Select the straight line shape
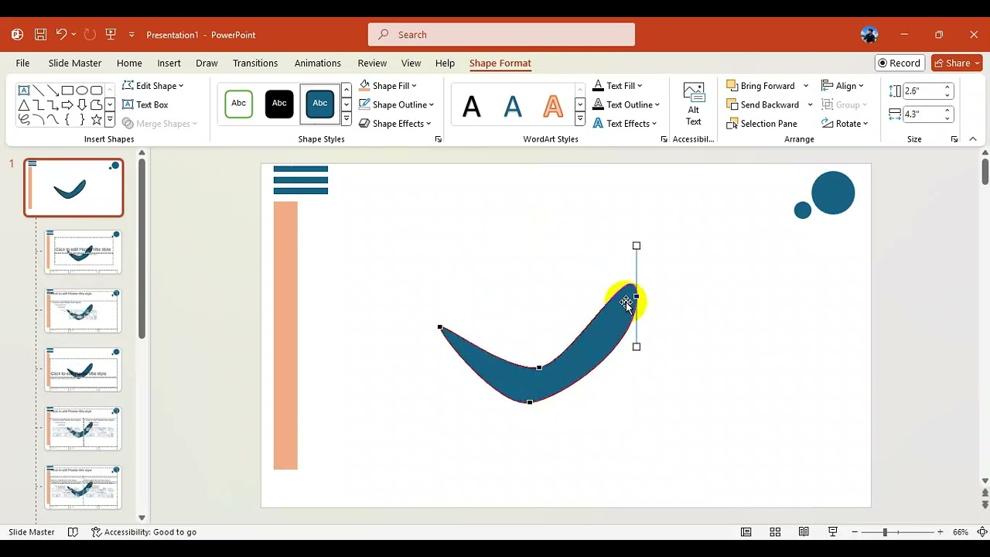 [39, 91]
